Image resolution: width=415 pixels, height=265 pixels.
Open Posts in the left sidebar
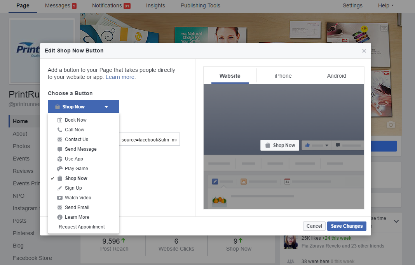(19, 221)
